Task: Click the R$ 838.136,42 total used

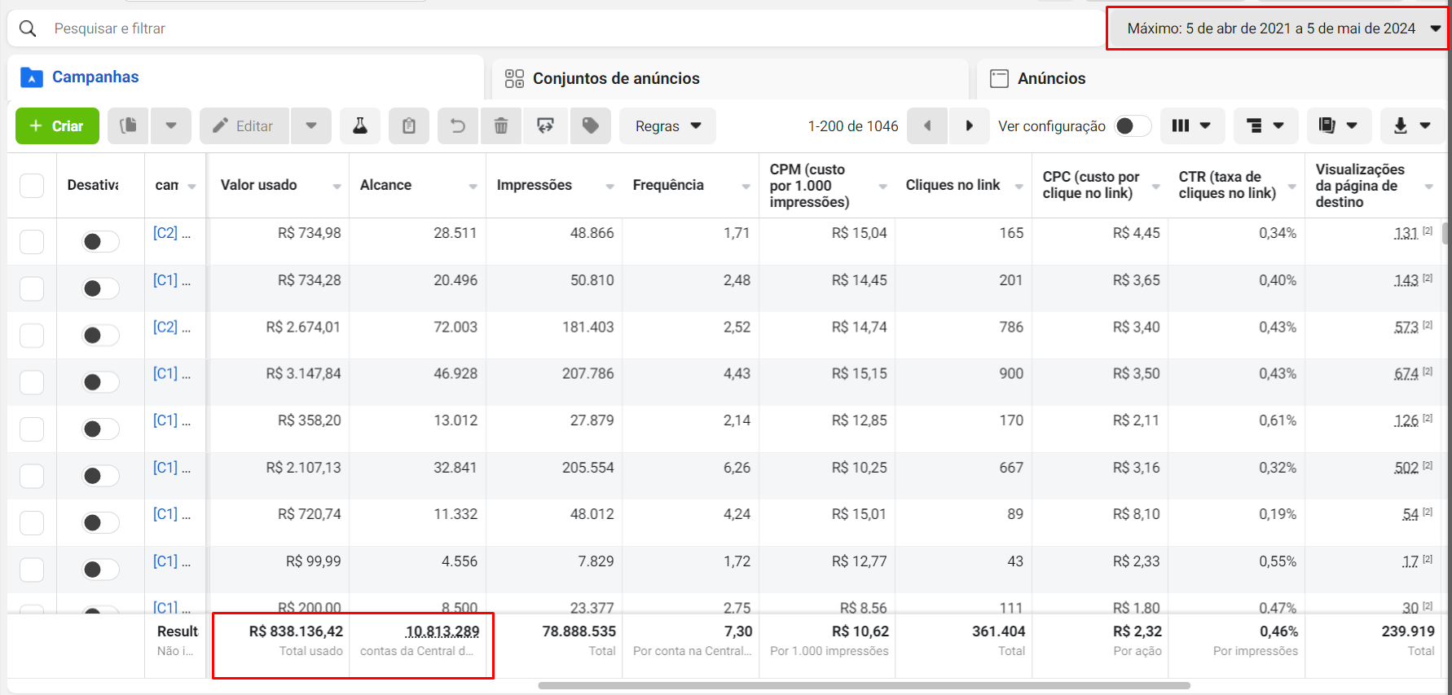Action: 296,631
